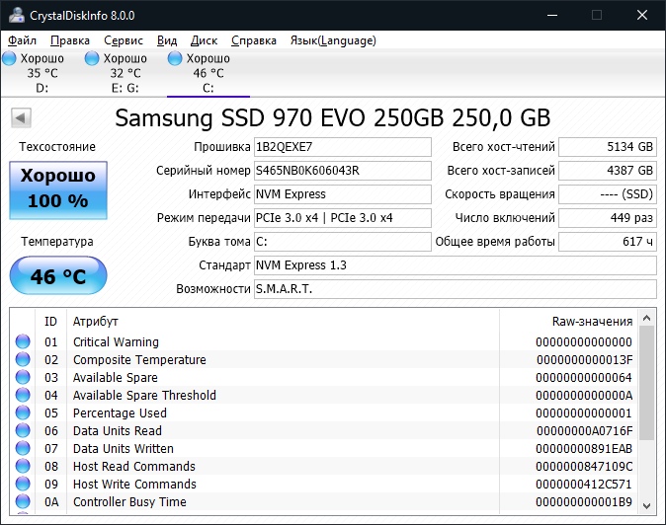Image resolution: width=666 pixels, height=525 pixels.
Task: Click raw value 0000000847109C
Action: (584, 467)
